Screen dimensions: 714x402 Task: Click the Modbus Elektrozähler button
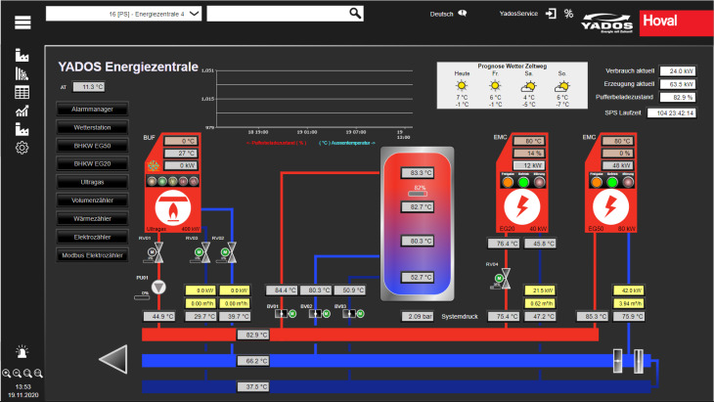click(x=94, y=255)
